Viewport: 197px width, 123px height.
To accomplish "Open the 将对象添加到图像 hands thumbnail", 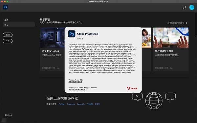I will (x=171, y=37).
